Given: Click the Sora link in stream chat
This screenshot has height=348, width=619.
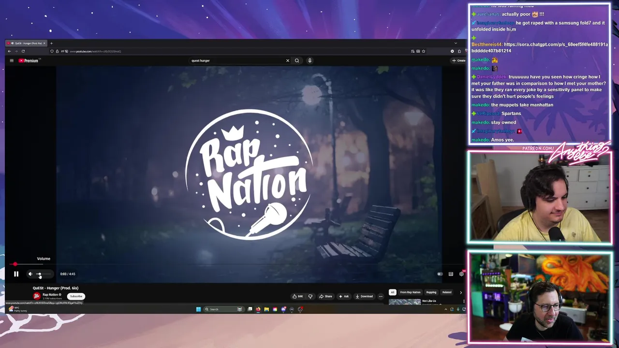Looking at the screenshot, I should click(540, 47).
